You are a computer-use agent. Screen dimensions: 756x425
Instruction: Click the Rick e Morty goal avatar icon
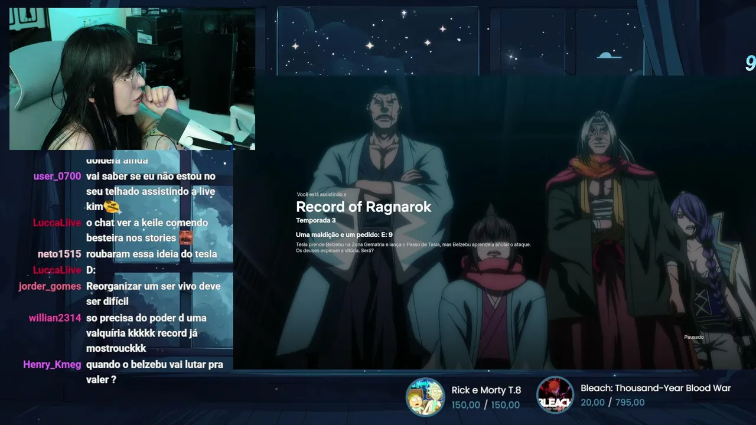click(425, 397)
